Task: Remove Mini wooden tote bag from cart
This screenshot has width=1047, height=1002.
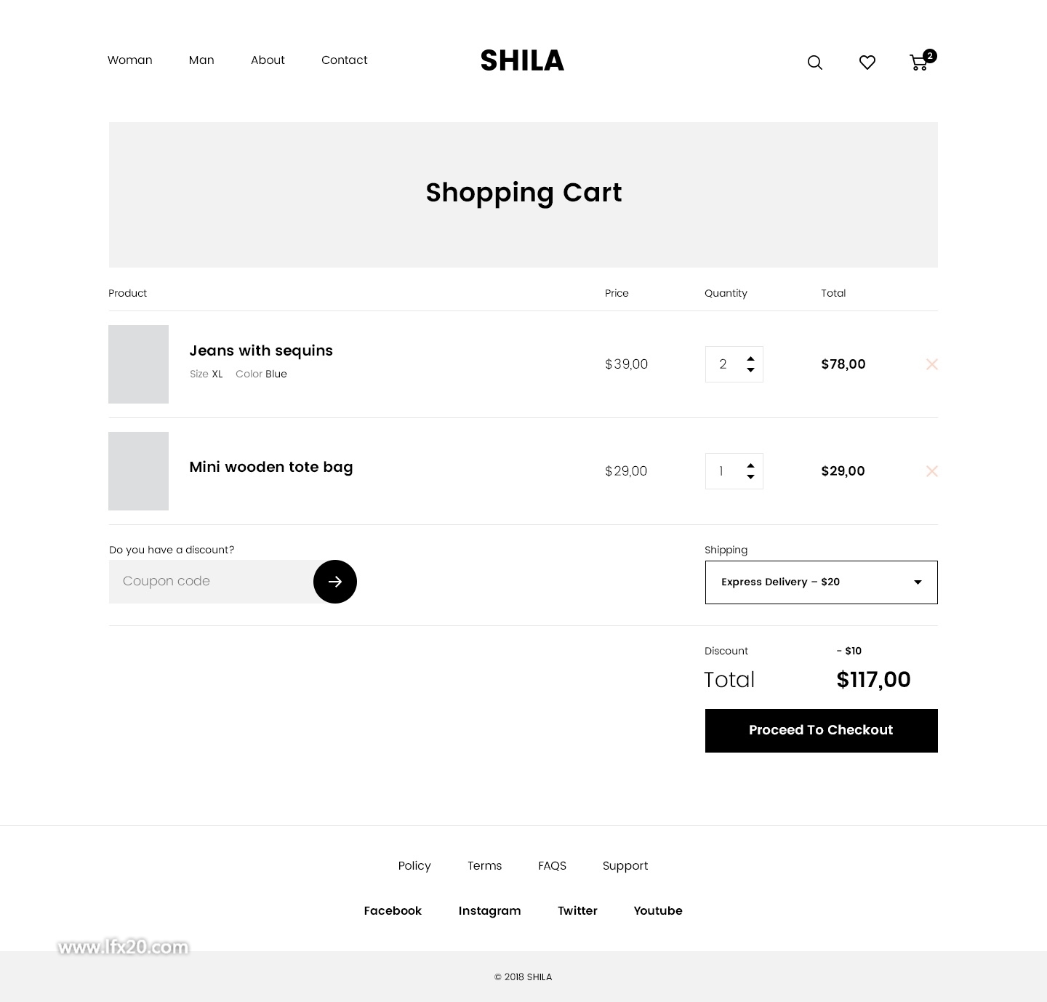Action: pyautogui.click(x=932, y=471)
